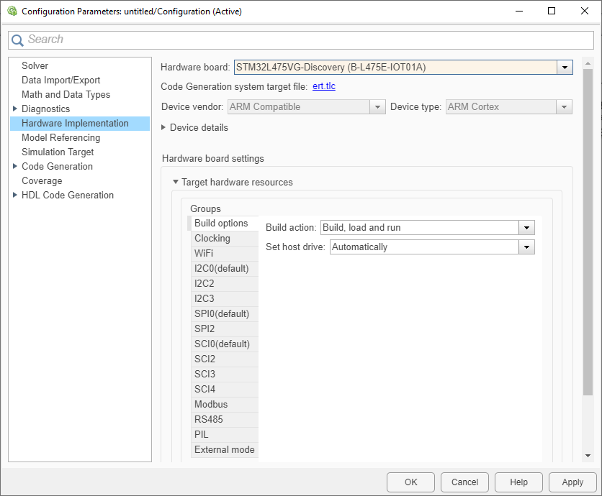Open the Set host drive dropdown

click(527, 247)
